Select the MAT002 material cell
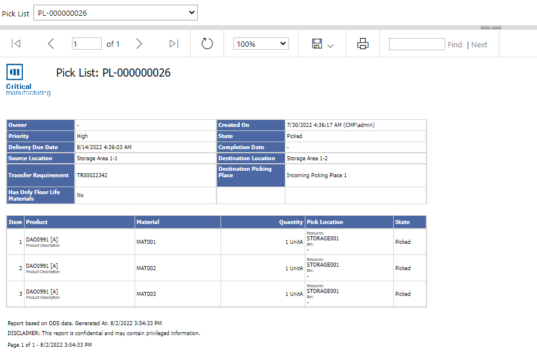Screen dimensions: 537x355 146,268
